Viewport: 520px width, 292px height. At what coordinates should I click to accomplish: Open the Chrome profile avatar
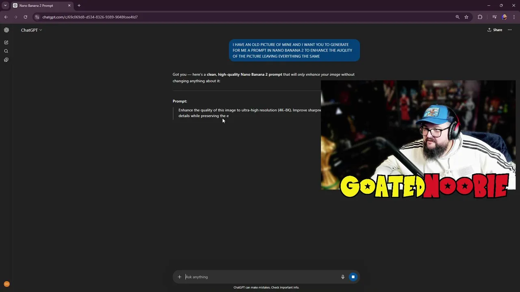click(504, 17)
